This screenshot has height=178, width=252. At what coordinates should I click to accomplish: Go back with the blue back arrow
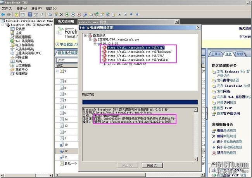click(3, 15)
